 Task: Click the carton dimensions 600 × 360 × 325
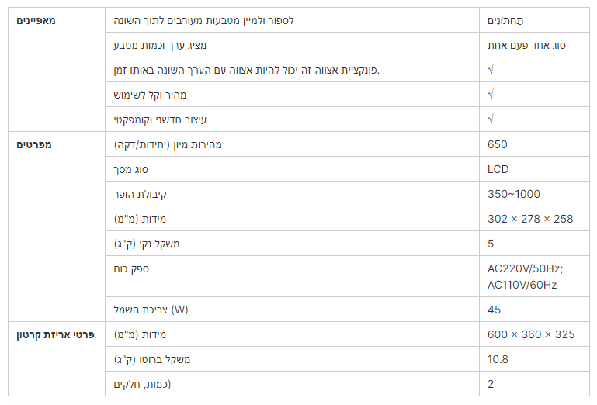pyautogui.click(x=531, y=334)
